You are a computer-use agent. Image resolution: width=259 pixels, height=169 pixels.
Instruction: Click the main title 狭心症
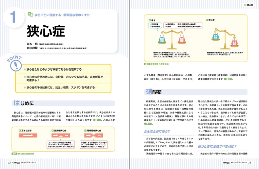coord(46,31)
